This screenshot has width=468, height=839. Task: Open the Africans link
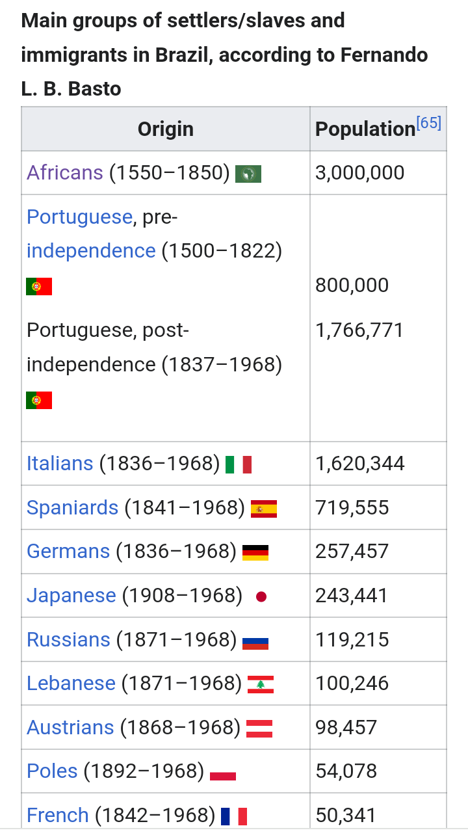pos(65,172)
